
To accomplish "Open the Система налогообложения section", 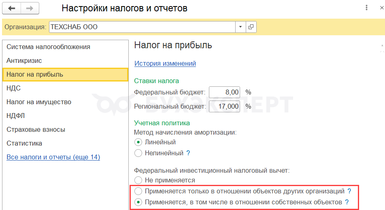I will point(49,47).
